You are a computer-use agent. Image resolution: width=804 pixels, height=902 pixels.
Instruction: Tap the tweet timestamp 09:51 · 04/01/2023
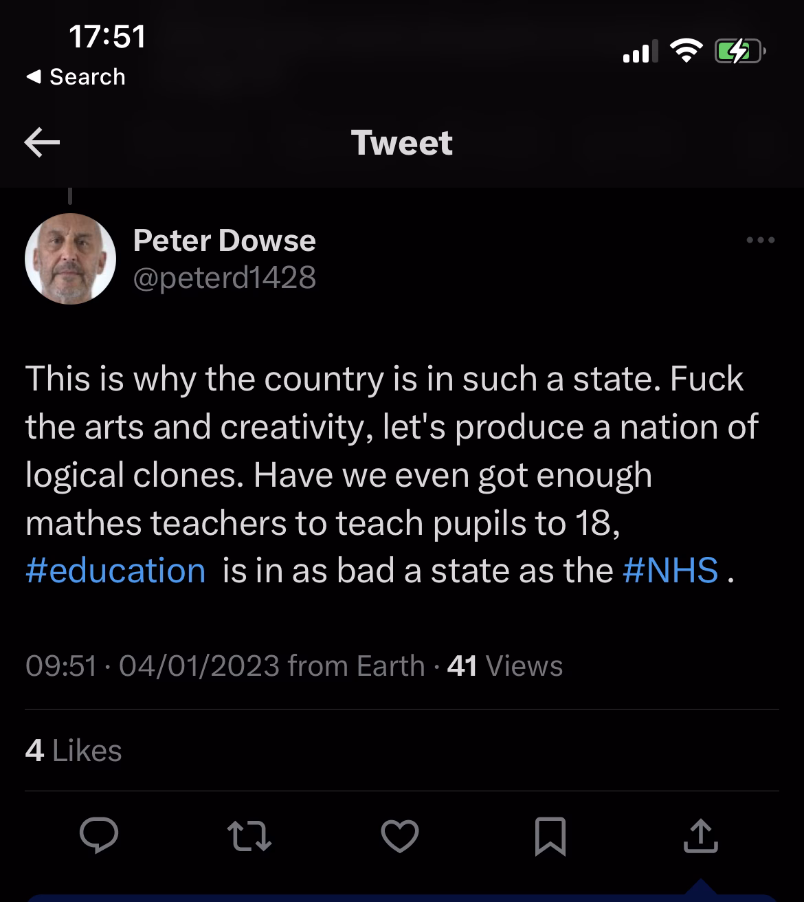coord(153,665)
